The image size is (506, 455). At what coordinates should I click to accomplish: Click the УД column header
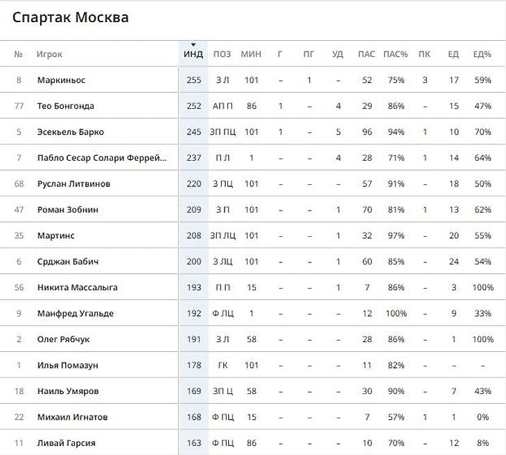(x=338, y=54)
